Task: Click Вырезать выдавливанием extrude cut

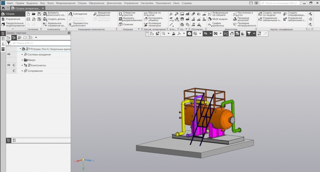Action: pyautogui.click(x=130, y=19)
